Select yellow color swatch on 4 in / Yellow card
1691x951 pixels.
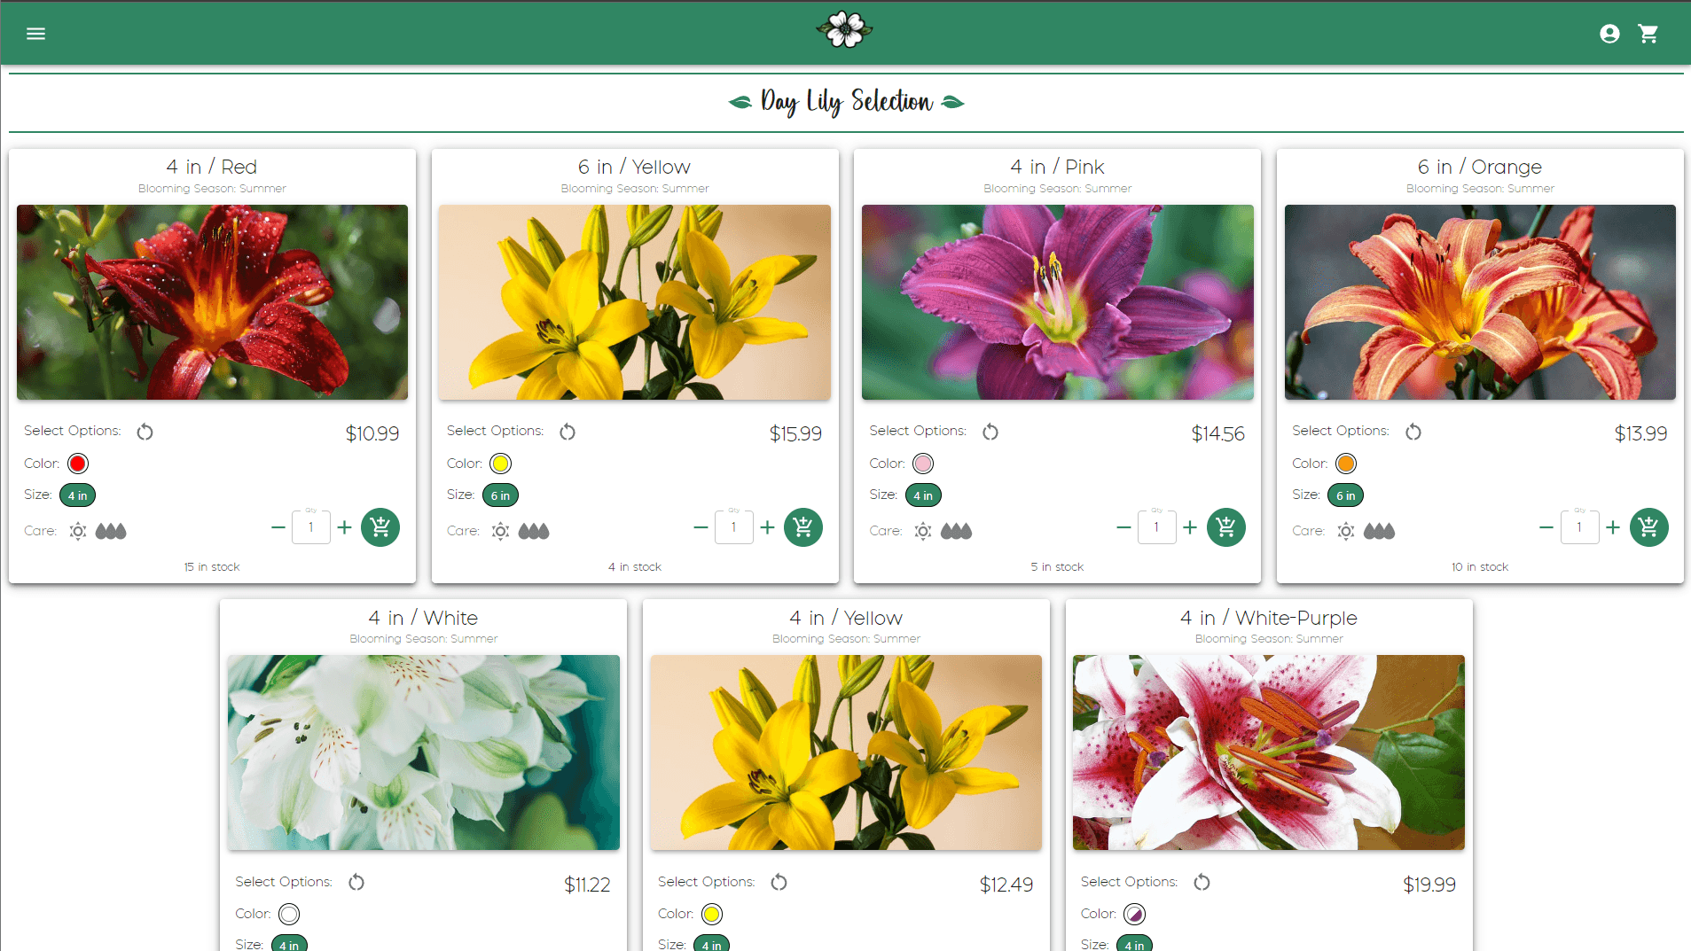click(712, 914)
